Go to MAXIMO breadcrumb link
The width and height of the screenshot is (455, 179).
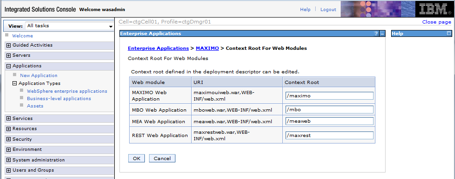click(x=207, y=48)
